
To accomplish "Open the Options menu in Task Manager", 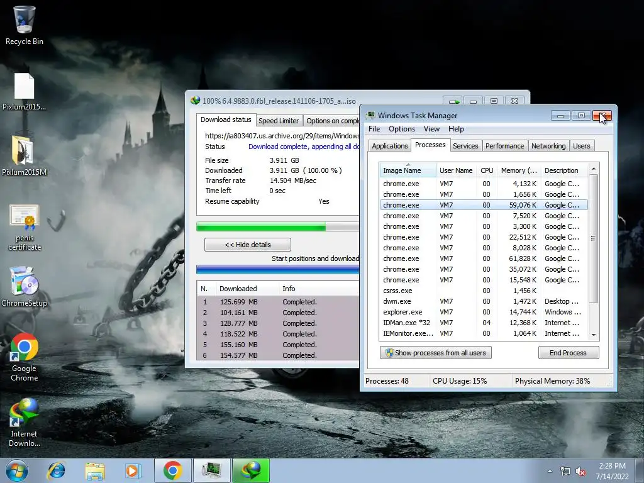I will (x=402, y=129).
